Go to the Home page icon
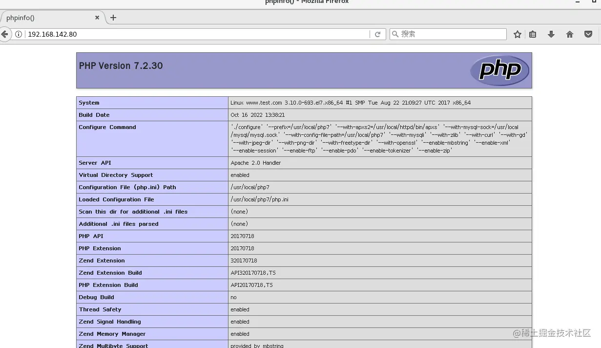Image resolution: width=601 pixels, height=348 pixels. click(570, 34)
